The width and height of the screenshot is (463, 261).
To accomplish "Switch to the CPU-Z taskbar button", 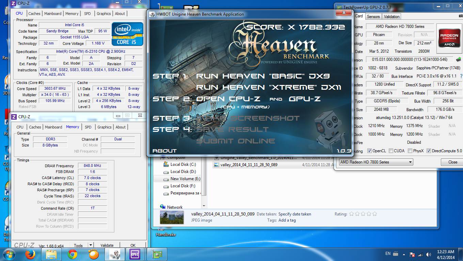I will click(135, 254).
